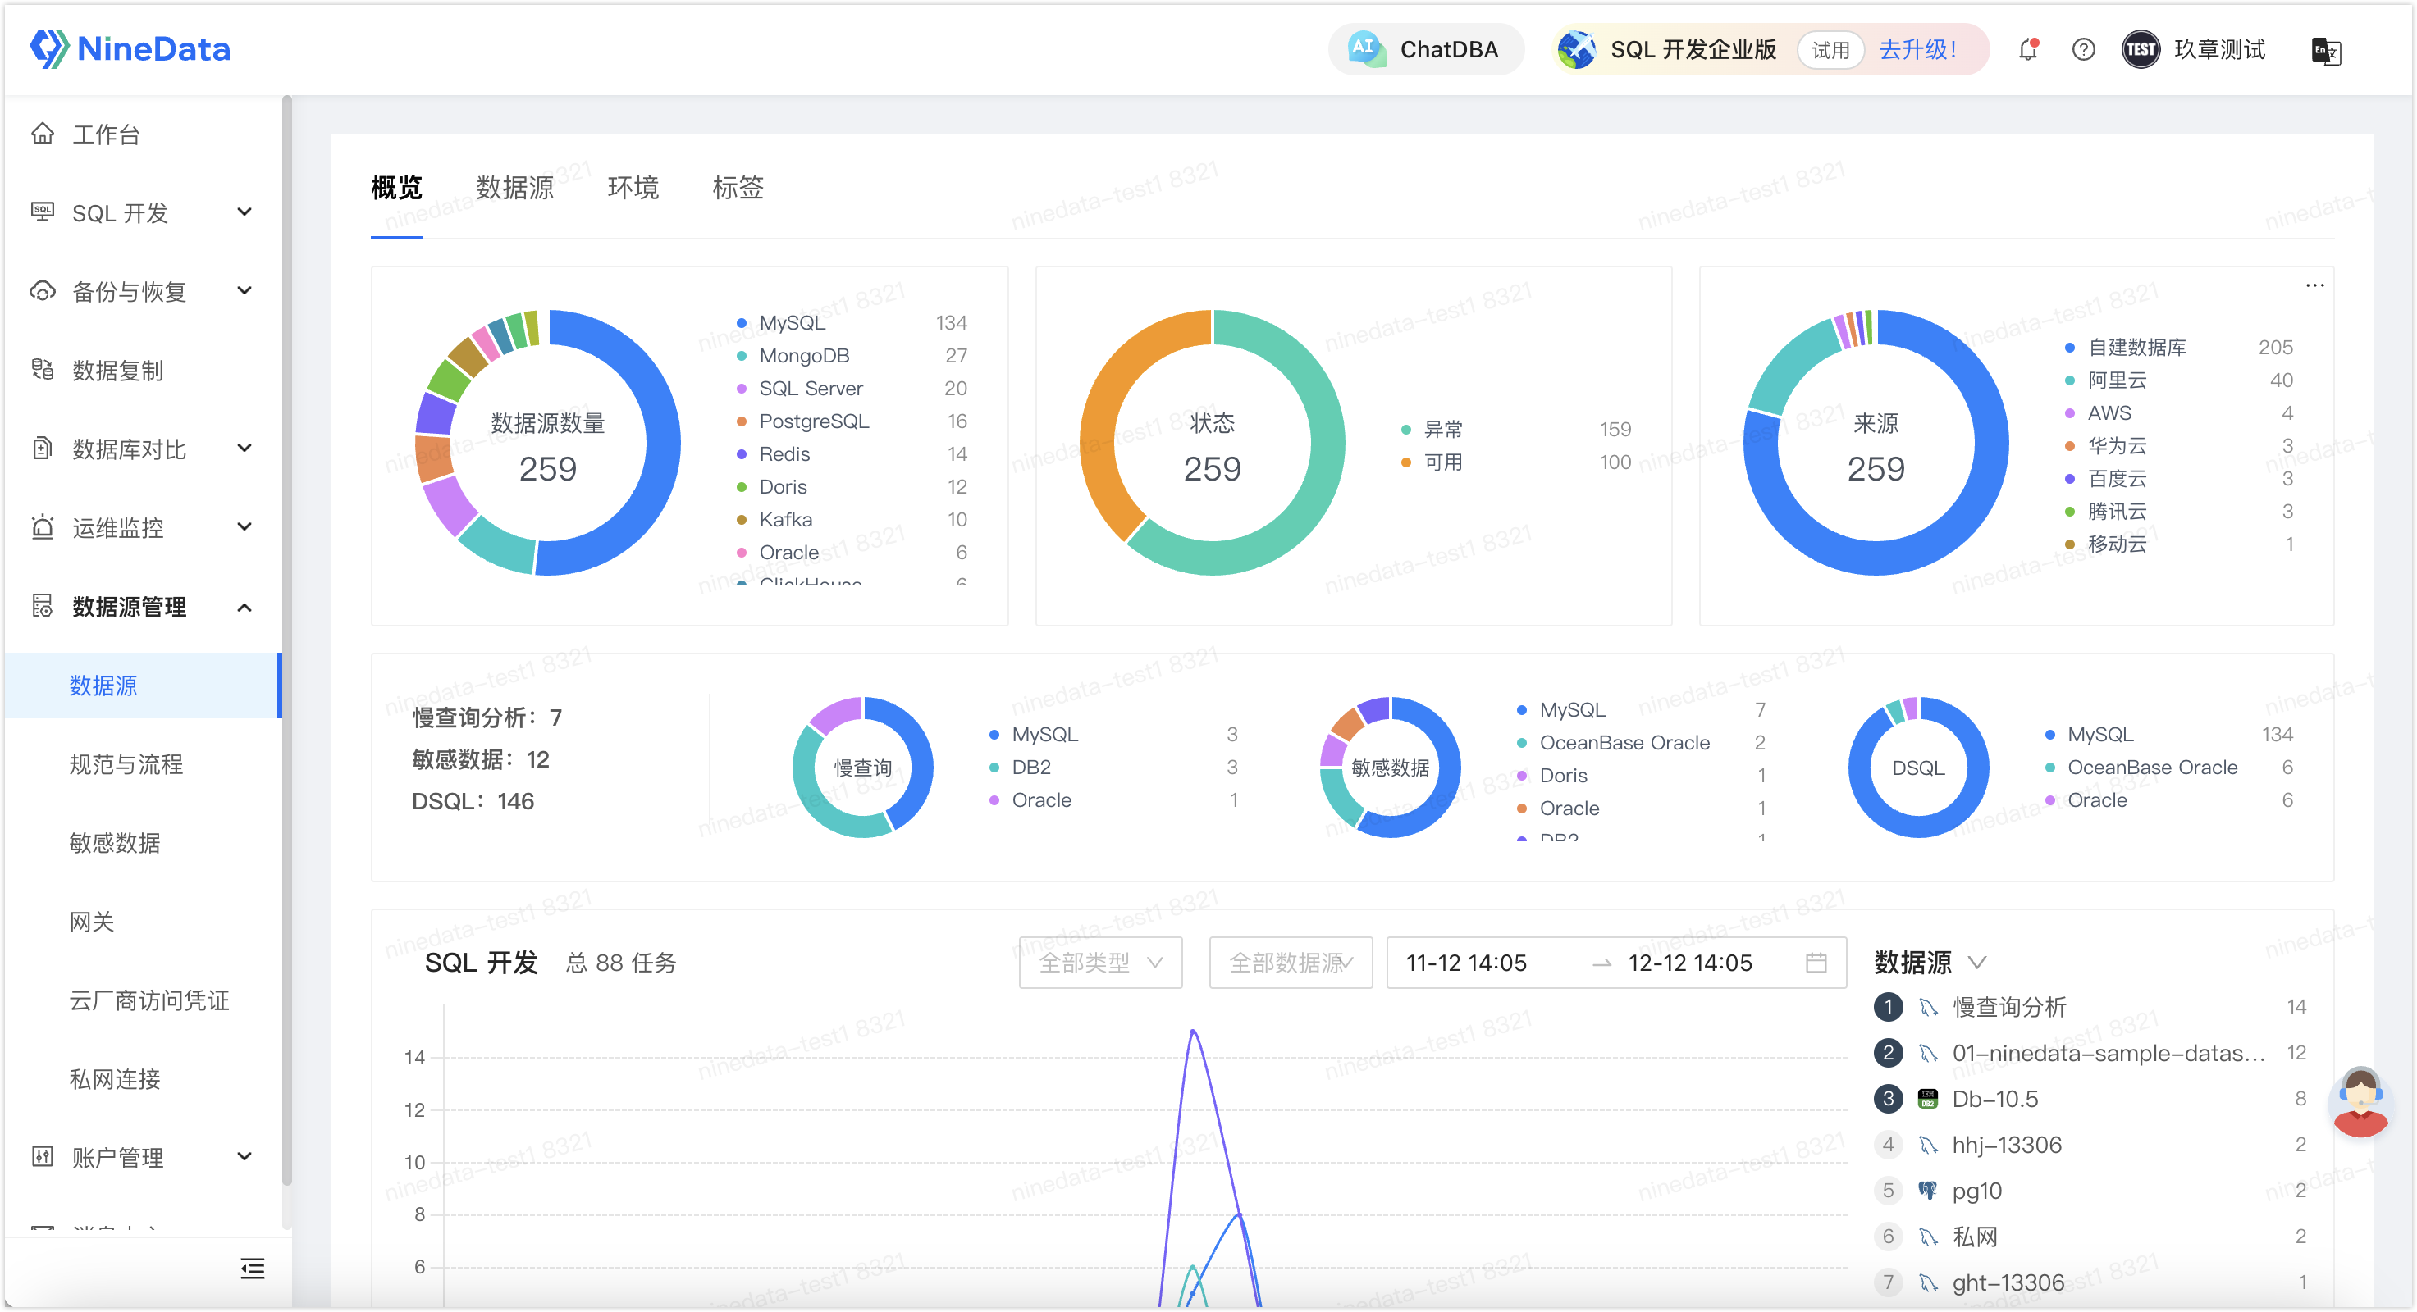Open the help question mark icon

coord(2083,50)
